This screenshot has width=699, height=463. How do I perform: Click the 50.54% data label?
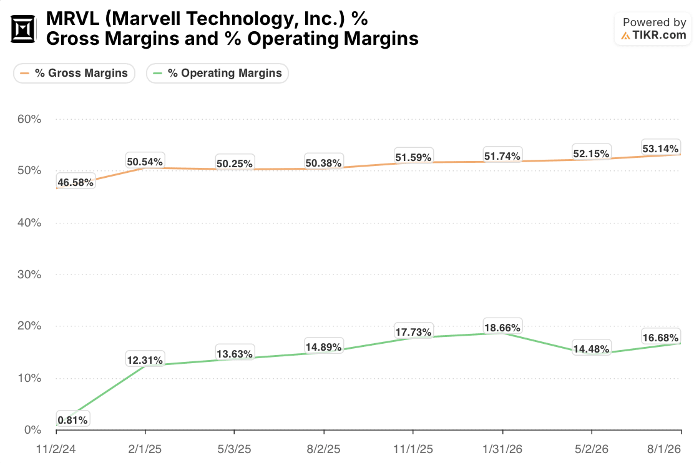145,162
